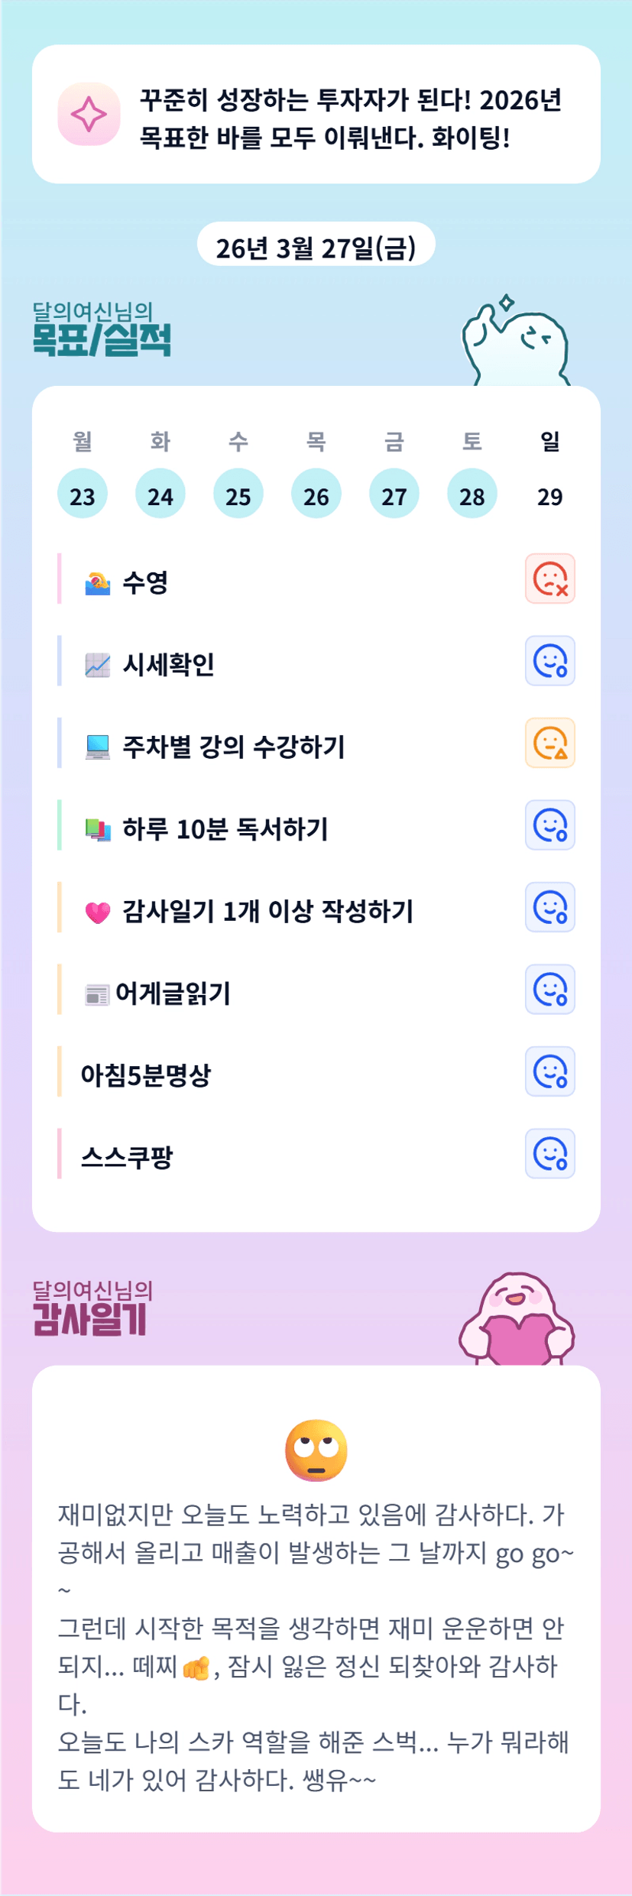This screenshot has width=632, height=1896.
Task: Click the red sad face for 수영
Action: 549,579
